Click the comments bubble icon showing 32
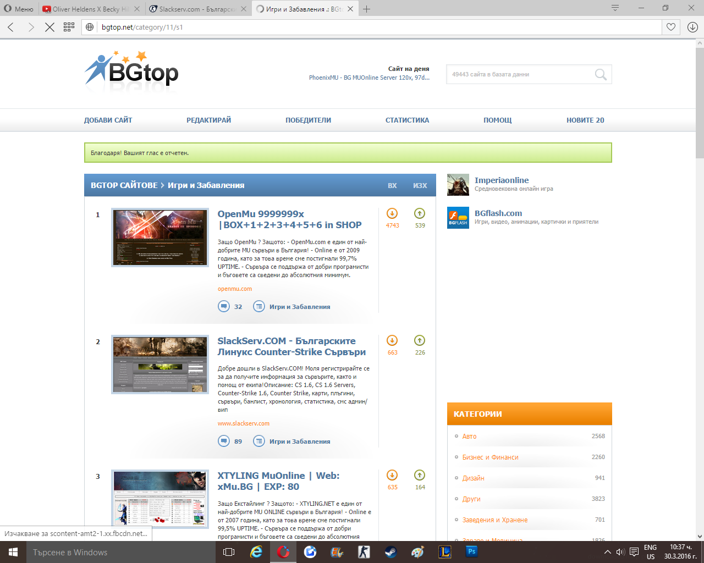Image resolution: width=704 pixels, height=563 pixels. click(224, 306)
